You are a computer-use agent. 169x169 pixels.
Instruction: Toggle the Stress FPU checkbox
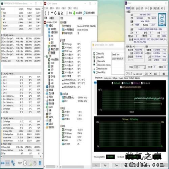(97, 57)
